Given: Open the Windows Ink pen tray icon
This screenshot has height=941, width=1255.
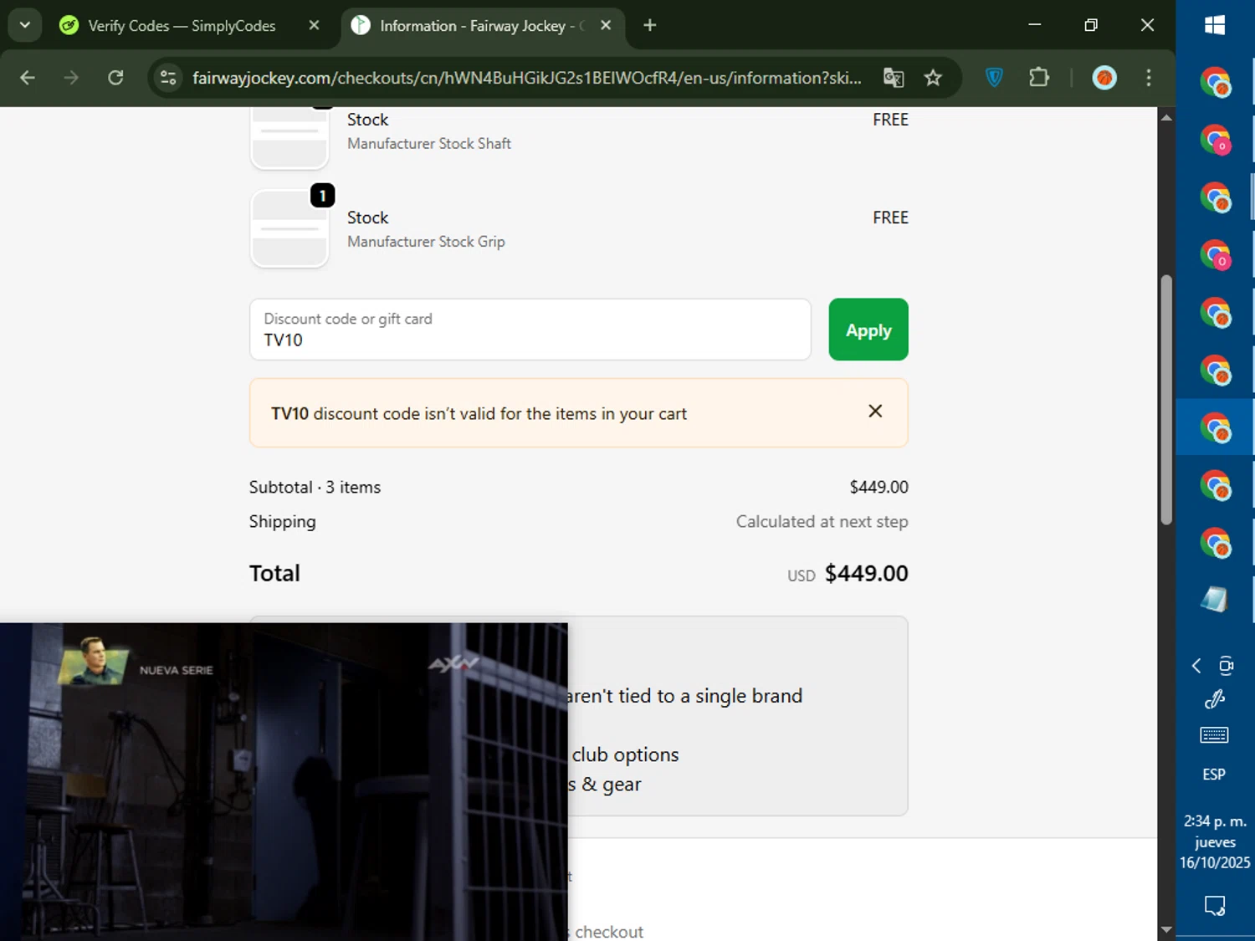Looking at the screenshot, I should 1215,699.
